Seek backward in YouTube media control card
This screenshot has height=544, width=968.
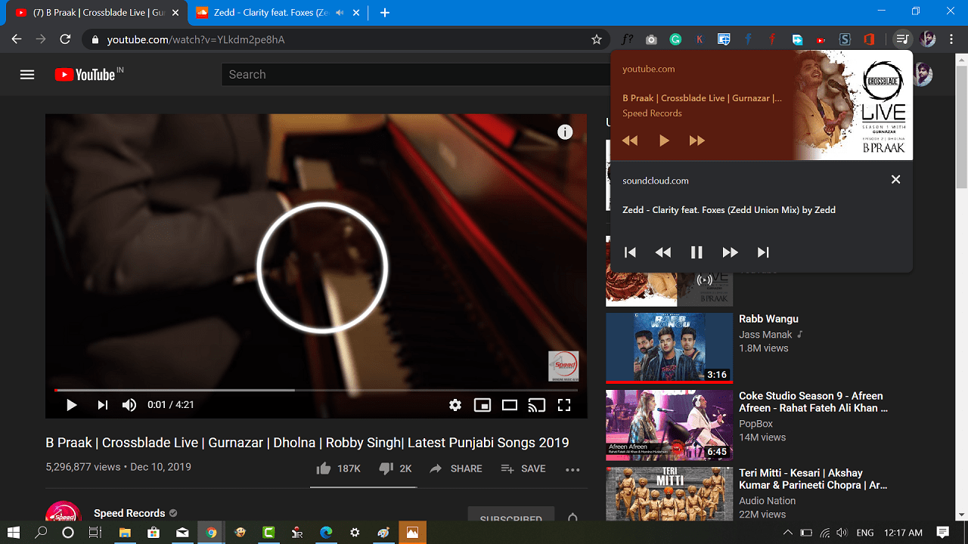[629, 141]
